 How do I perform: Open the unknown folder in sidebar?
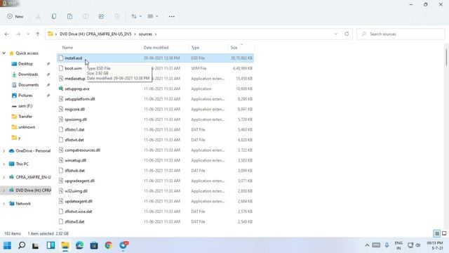tap(27, 127)
